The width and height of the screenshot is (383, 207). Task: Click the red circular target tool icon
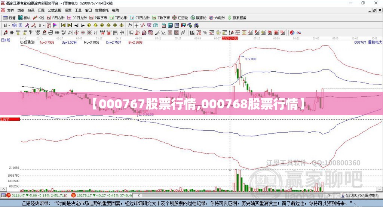point(76,33)
